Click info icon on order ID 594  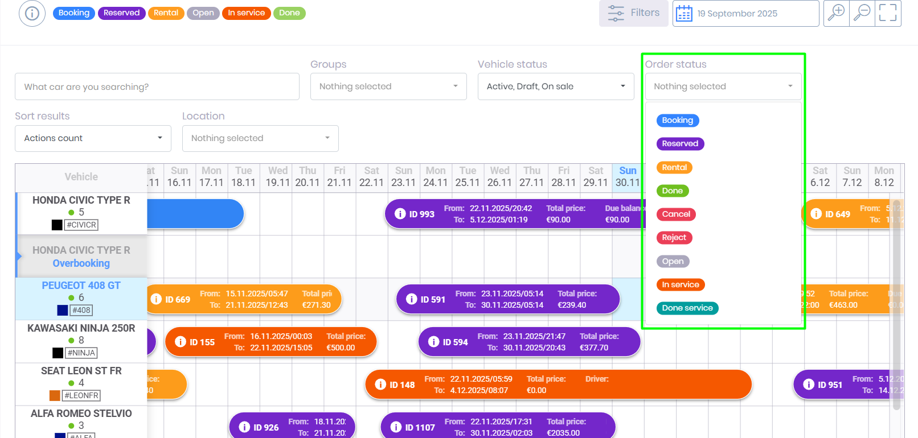[433, 342]
